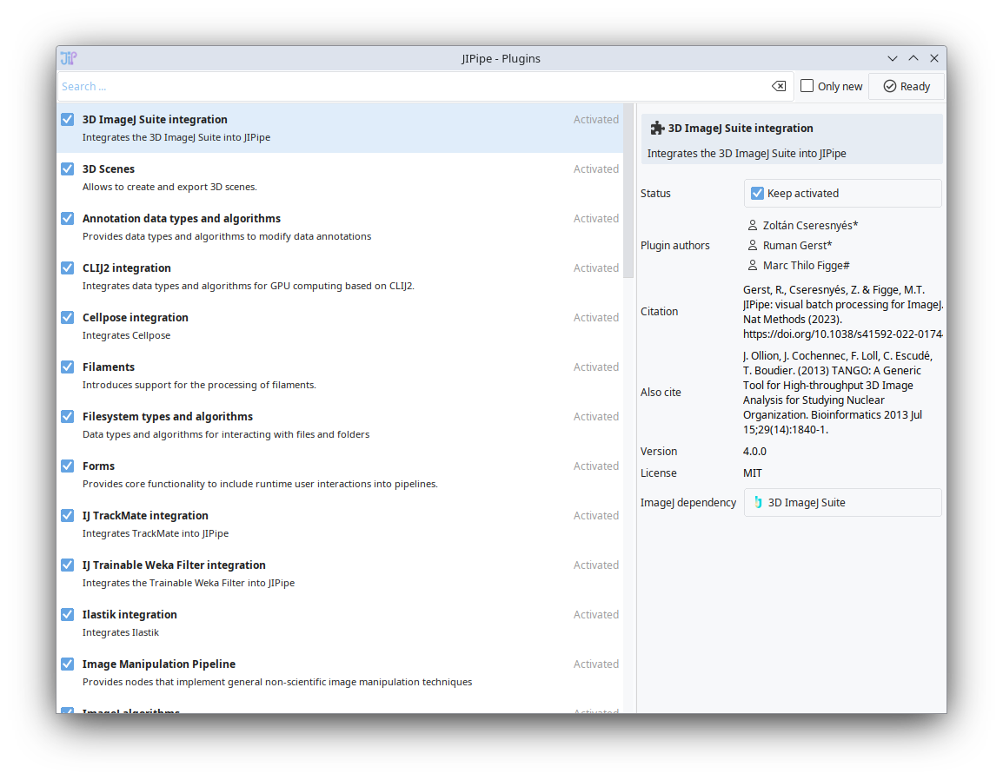Image resolution: width=1003 pixels, height=780 pixels.
Task: Deactivate the Cellpose integration checkbox
Action: coord(68,317)
